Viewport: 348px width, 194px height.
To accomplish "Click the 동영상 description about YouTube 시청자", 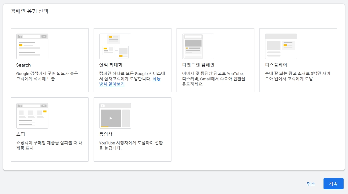I will [x=131, y=145].
